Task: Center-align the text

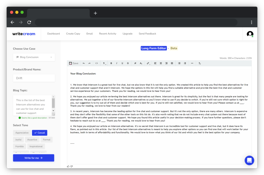Action: (161, 63)
